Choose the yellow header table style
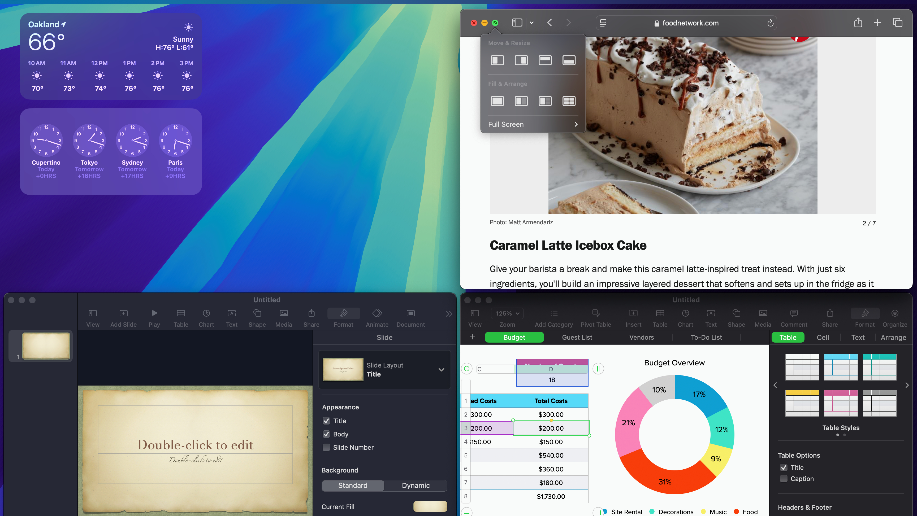The width and height of the screenshot is (917, 516). (802, 403)
